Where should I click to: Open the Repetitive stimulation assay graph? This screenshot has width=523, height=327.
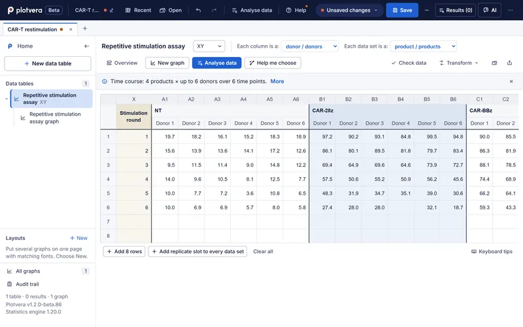(54, 118)
